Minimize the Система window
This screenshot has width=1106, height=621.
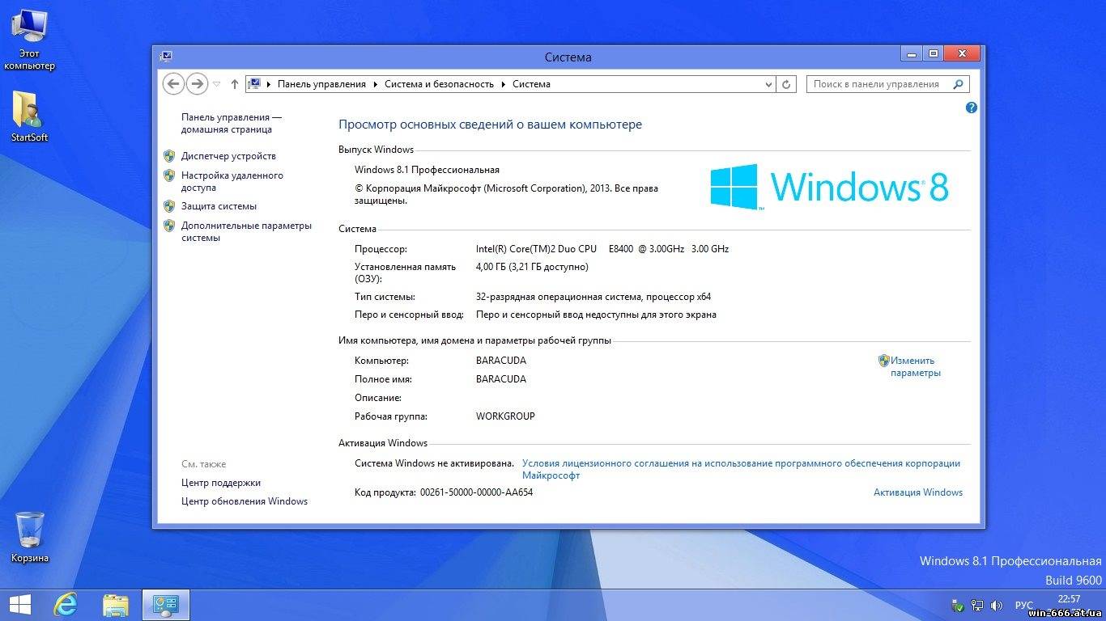[x=912, y=53]
